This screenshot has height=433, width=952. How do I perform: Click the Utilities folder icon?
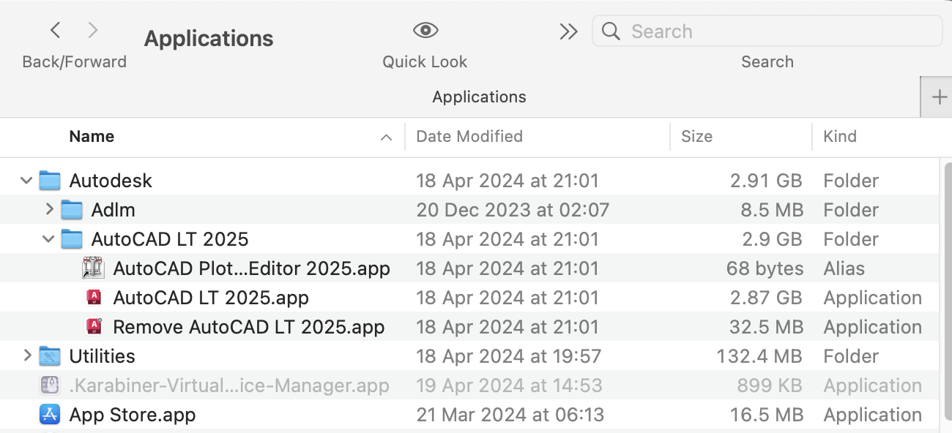[x=48, y=356]
